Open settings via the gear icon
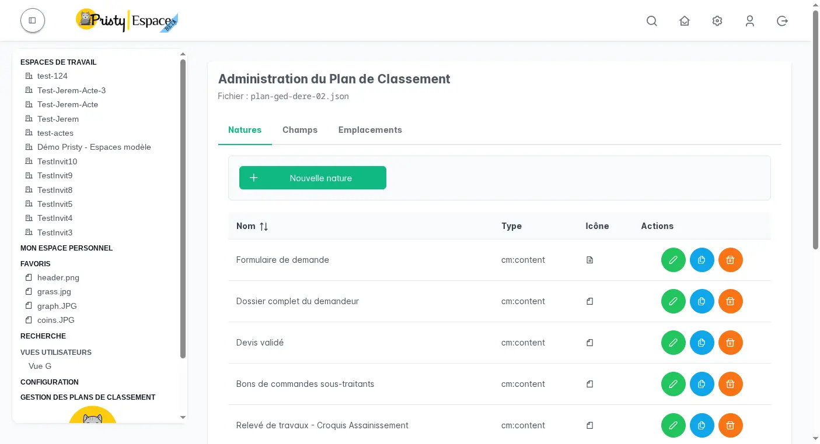The width and height of the screenshot is (820, 444). 717,20
